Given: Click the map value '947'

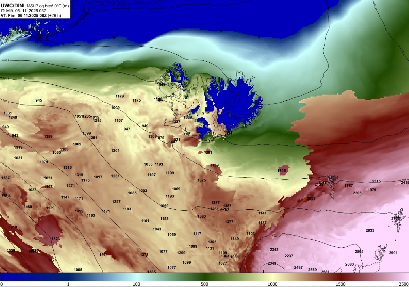Looking at the screenshot, I should [x=127, y=129].
